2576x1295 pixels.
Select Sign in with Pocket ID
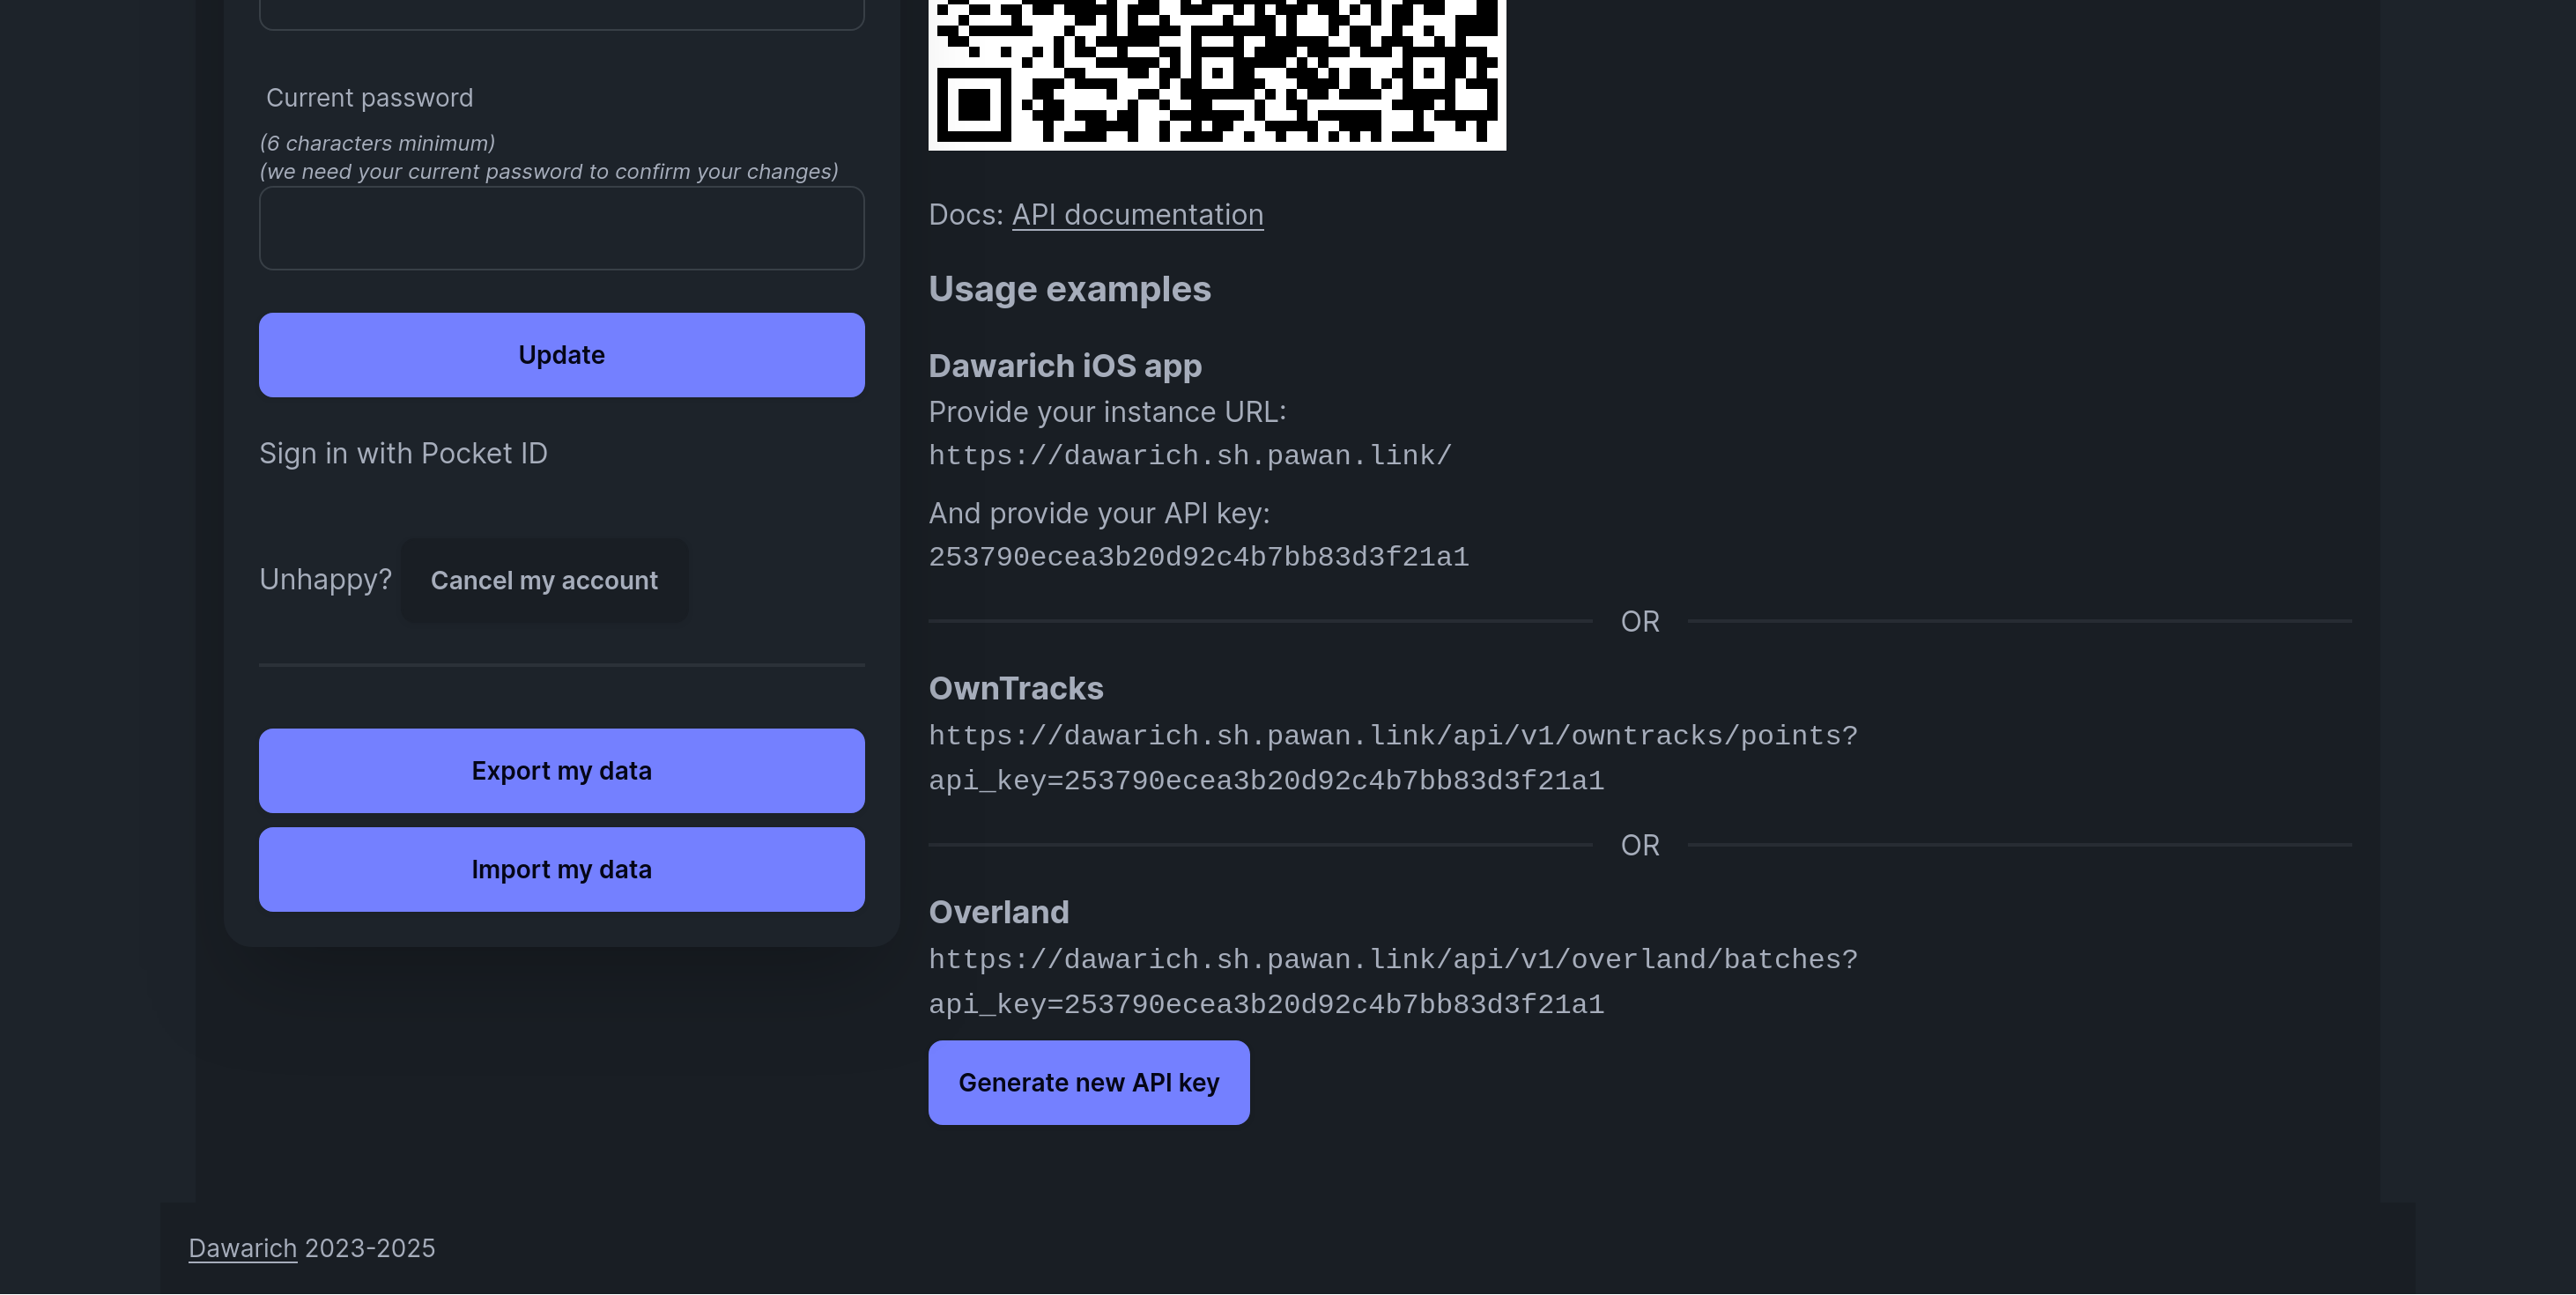tap(403, 453)
